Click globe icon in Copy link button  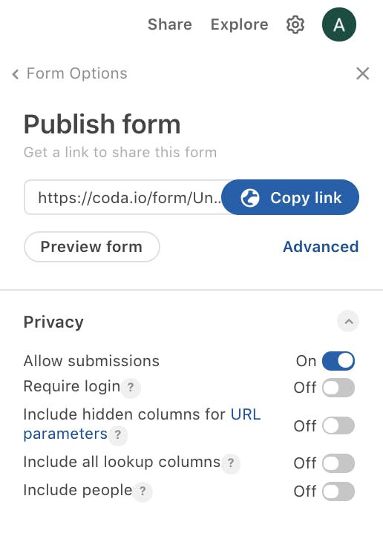(250, 197)
